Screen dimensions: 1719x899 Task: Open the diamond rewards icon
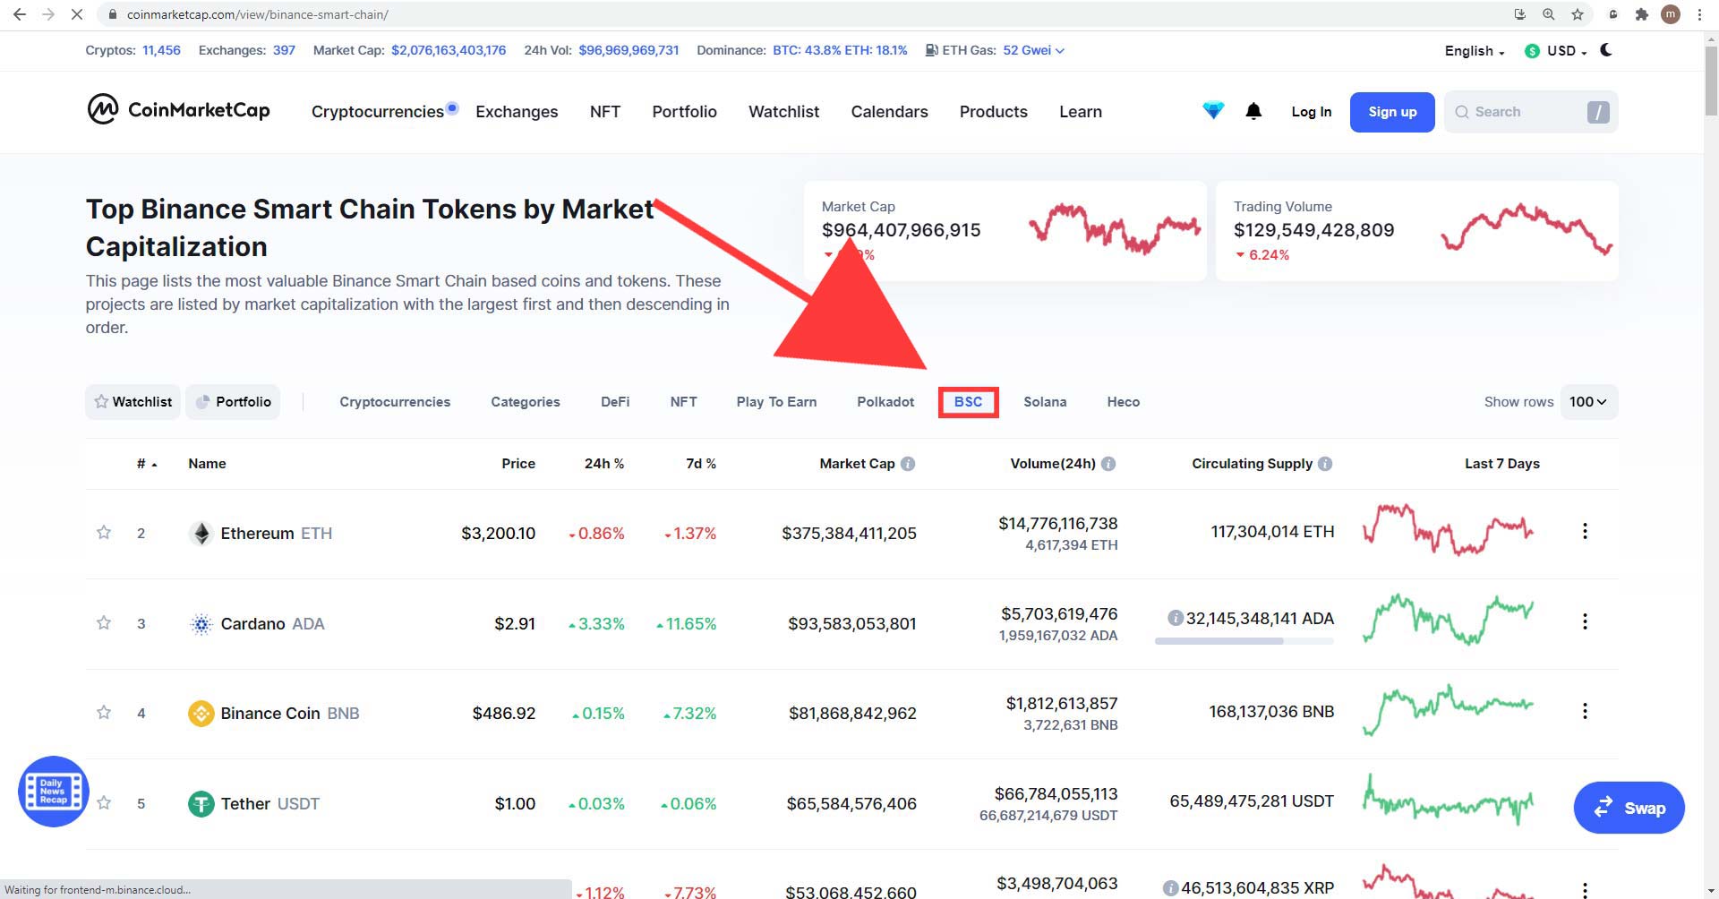pyautogui.click(x=1213, y=111)
